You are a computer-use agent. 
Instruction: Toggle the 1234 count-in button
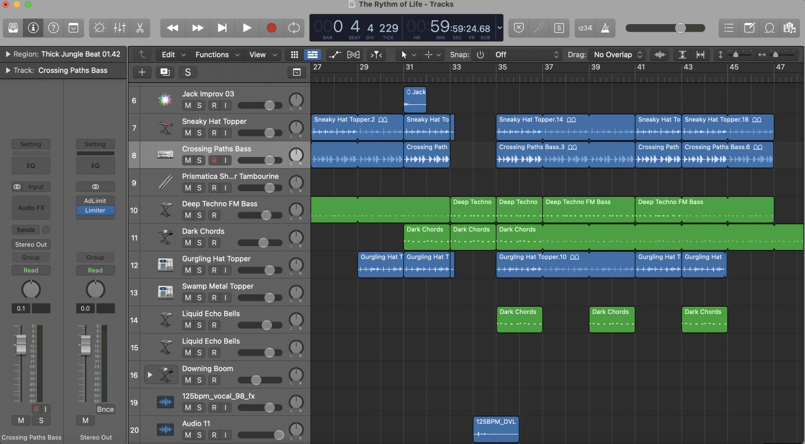tap(585, 28)
